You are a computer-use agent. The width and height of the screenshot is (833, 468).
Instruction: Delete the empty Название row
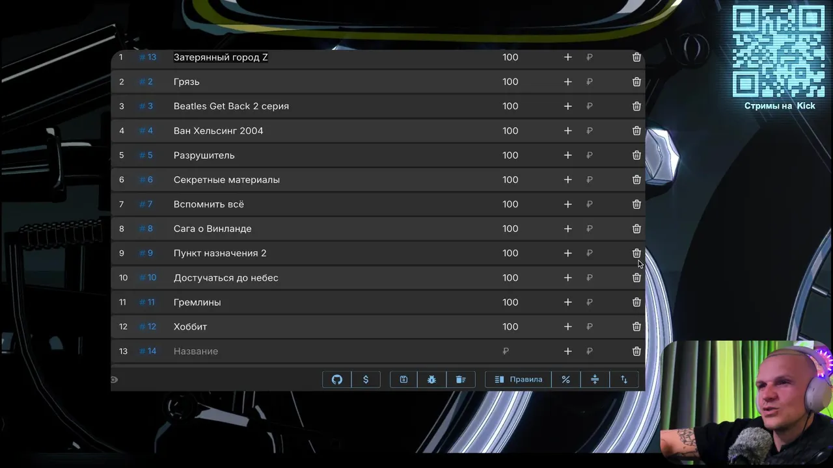point(636,351)
